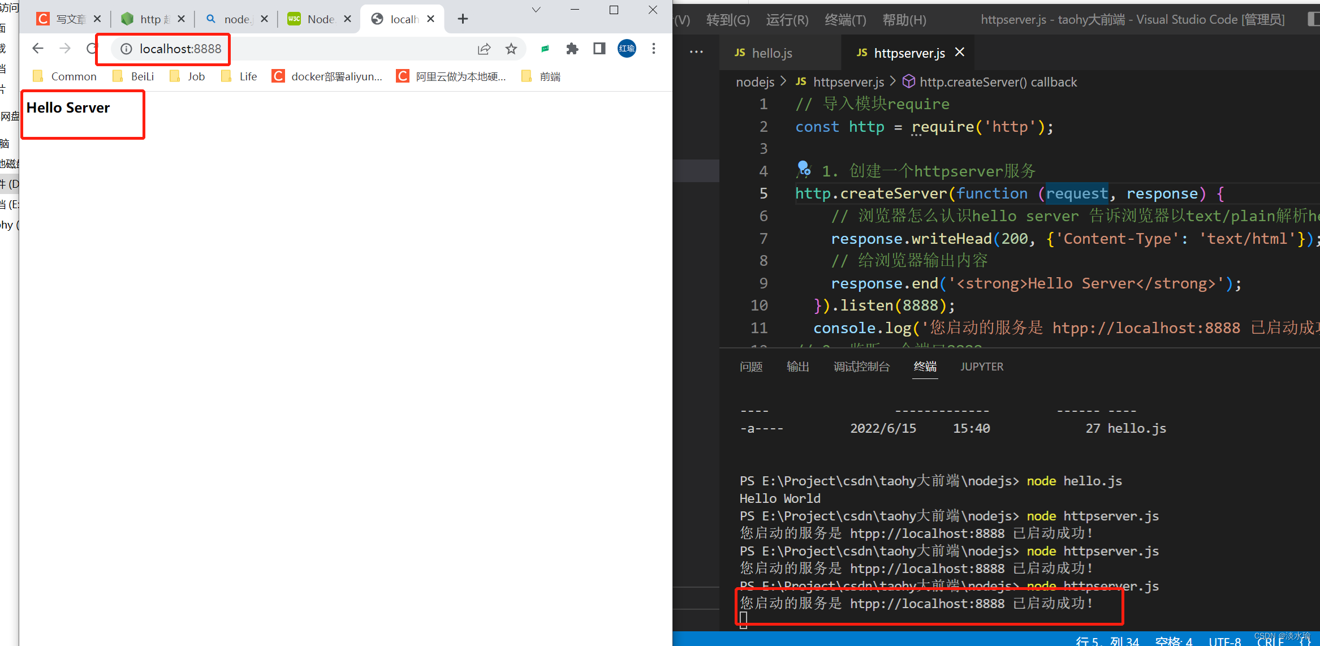Click status bar 空格: 4 indentation

click(1174, 641)
